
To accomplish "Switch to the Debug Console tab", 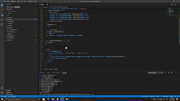I will 56,73.
